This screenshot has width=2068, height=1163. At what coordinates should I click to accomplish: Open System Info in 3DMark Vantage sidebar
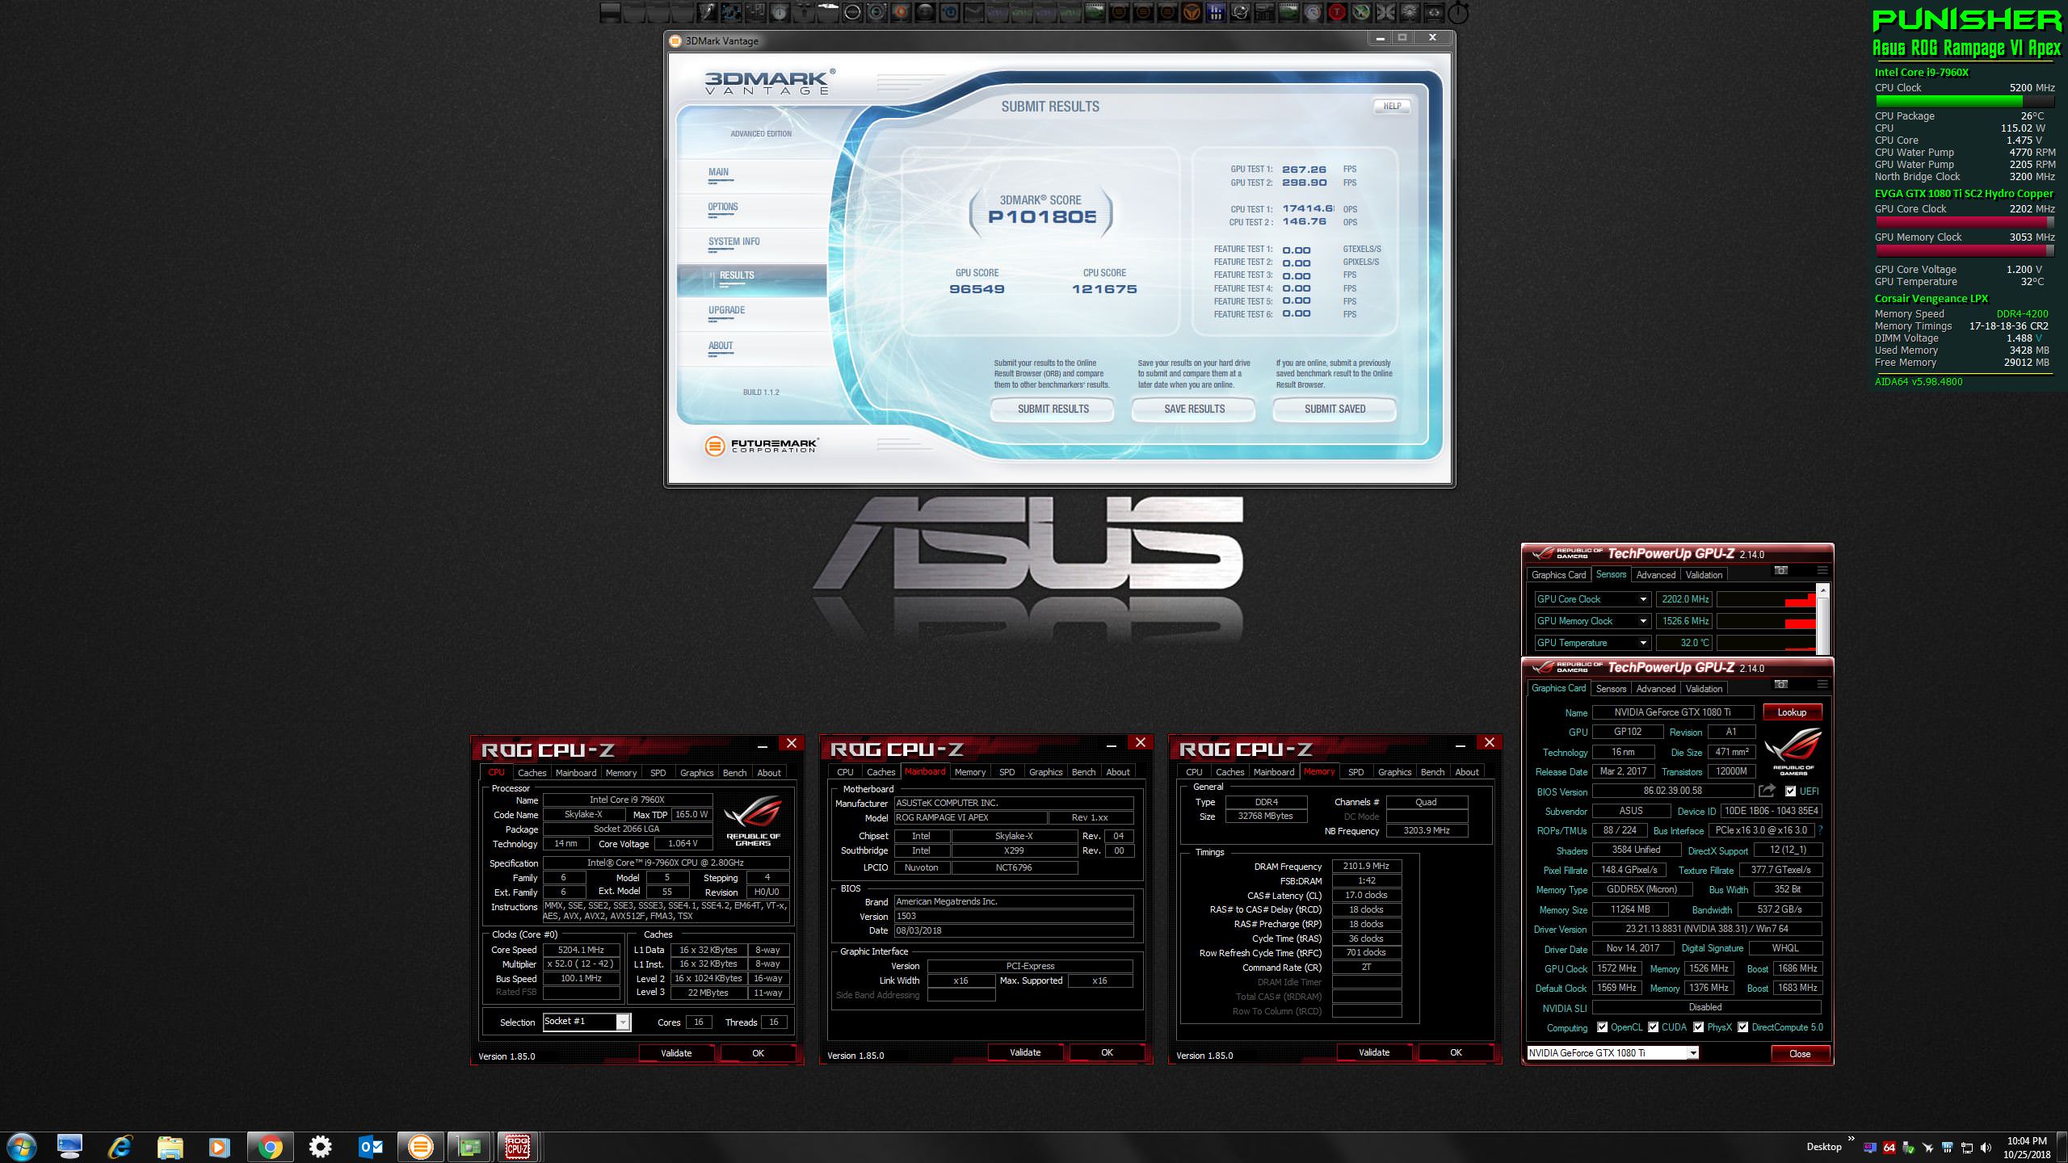tap(733, 241)
